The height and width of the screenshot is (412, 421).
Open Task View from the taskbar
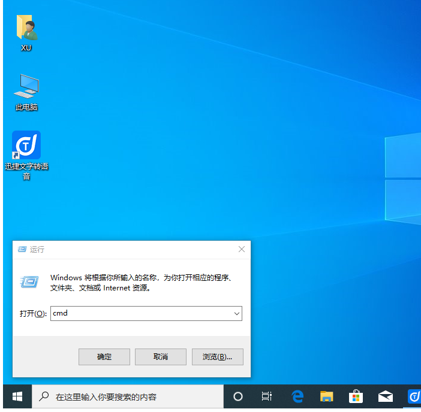coord(267,396)
